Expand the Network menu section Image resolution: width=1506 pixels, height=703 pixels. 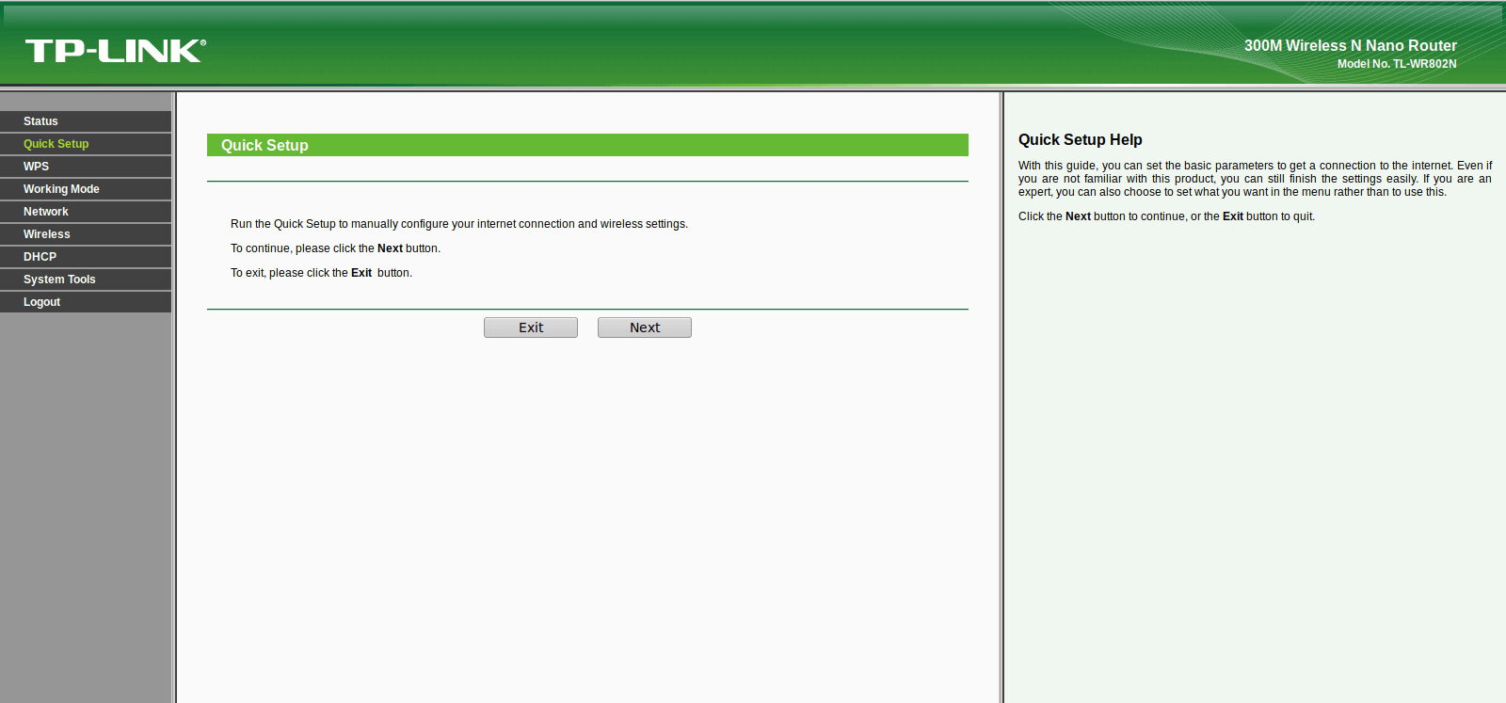86,212
